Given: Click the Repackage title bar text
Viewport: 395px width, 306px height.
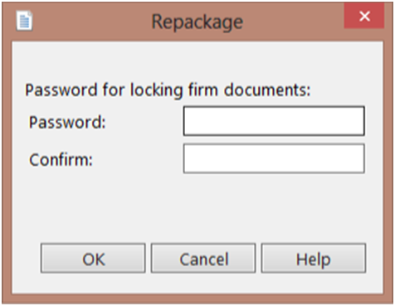Looking at the screenshot, I should click(x=197, y=22).
